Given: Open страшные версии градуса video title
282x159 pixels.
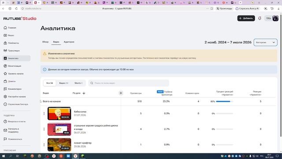Looking at the screenshot, I should [x=96, y=127].
